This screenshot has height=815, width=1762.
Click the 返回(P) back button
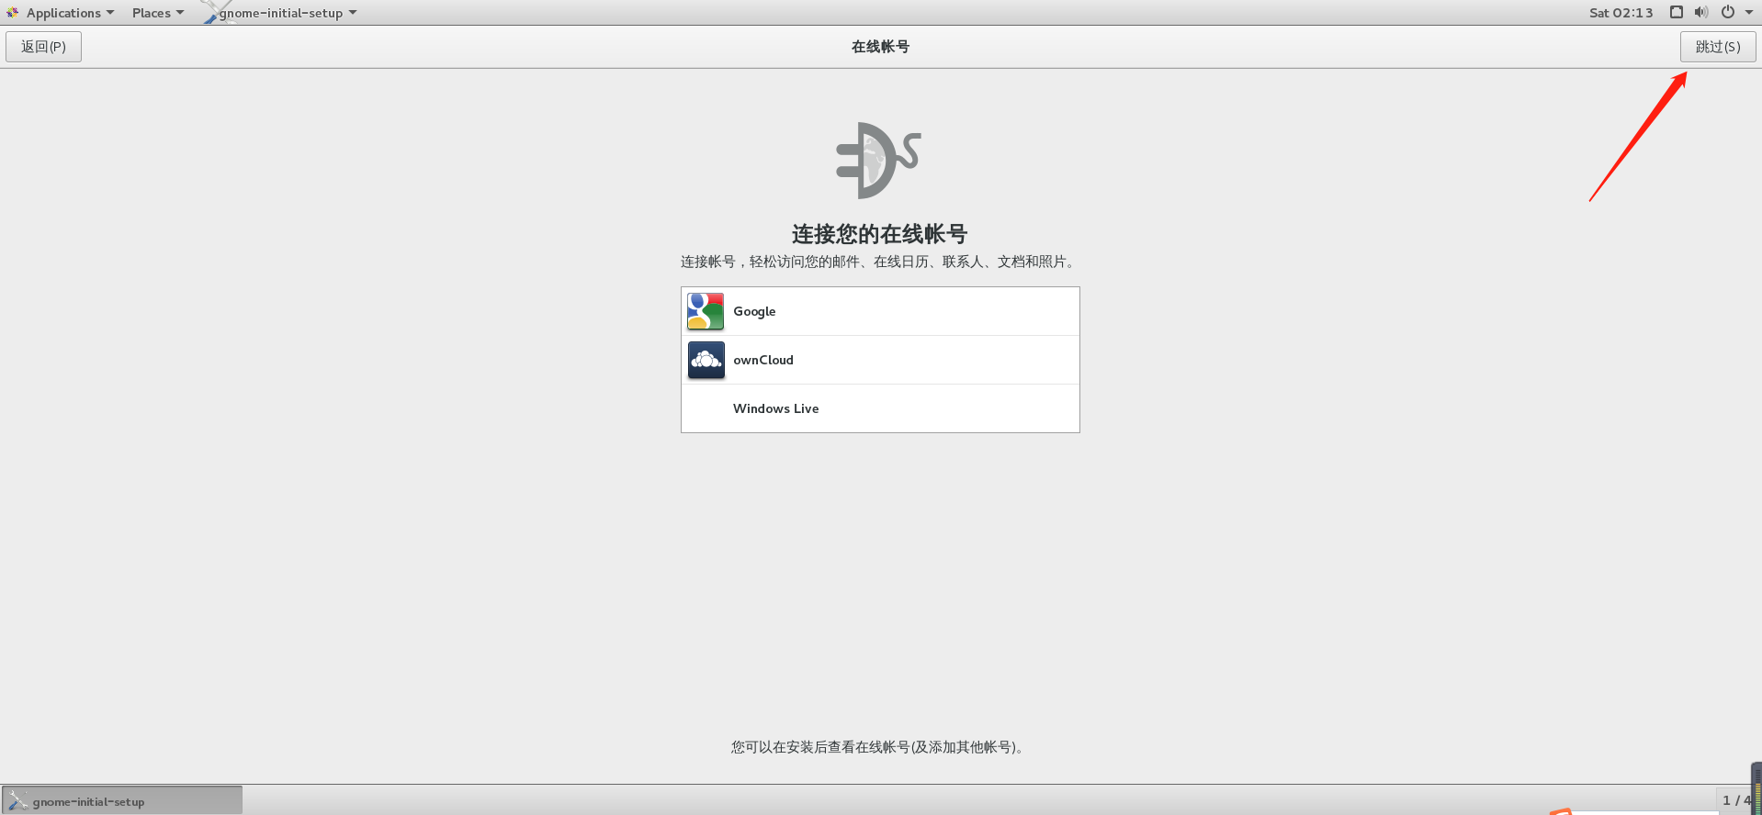click(x=43, y=47)
